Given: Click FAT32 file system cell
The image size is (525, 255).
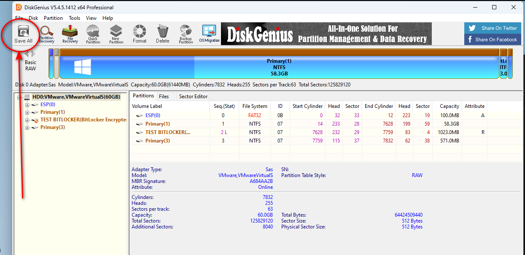Looking at the screenshot, I should click(x=255, y=115).
